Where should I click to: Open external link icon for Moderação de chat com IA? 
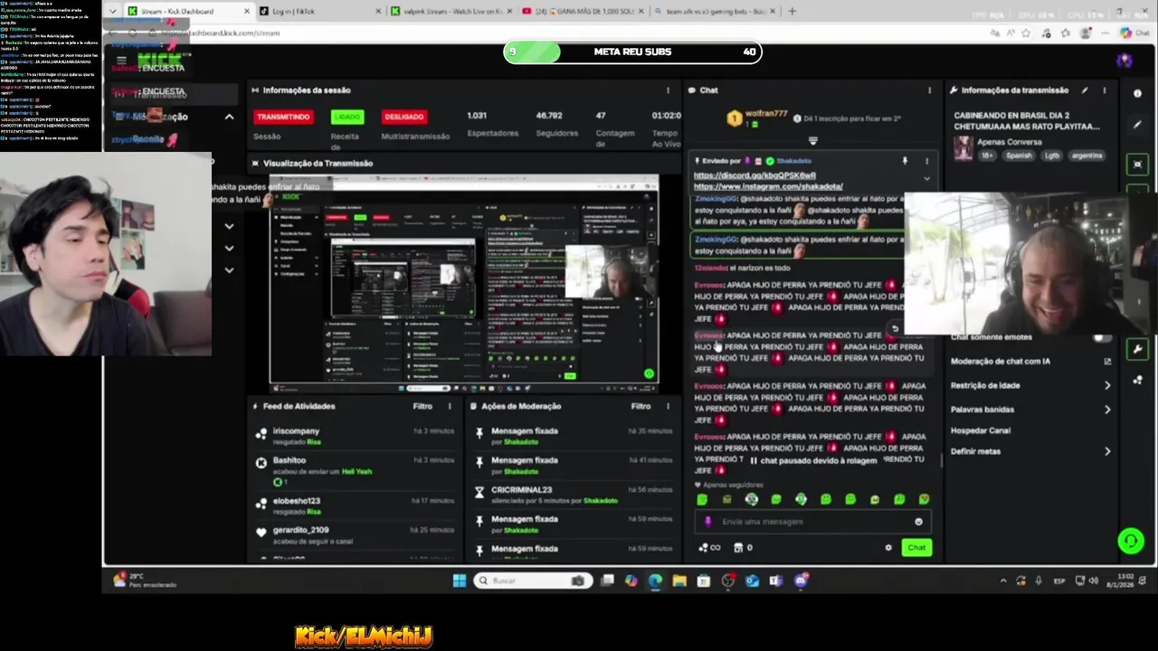(1107, 362)
